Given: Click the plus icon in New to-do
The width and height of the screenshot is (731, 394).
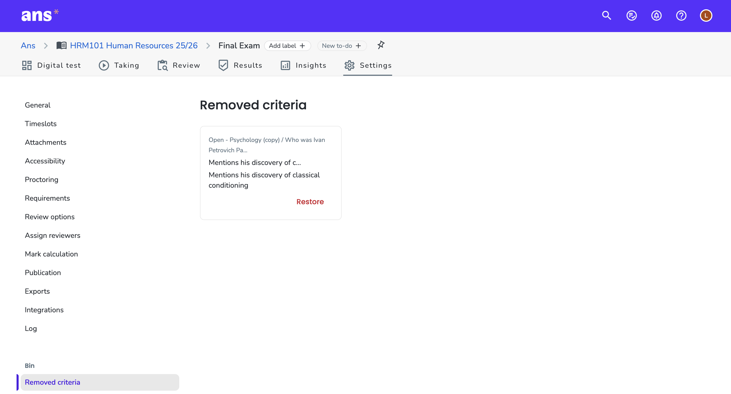Looking at the screenshot, I should click(x=359, y=46).
